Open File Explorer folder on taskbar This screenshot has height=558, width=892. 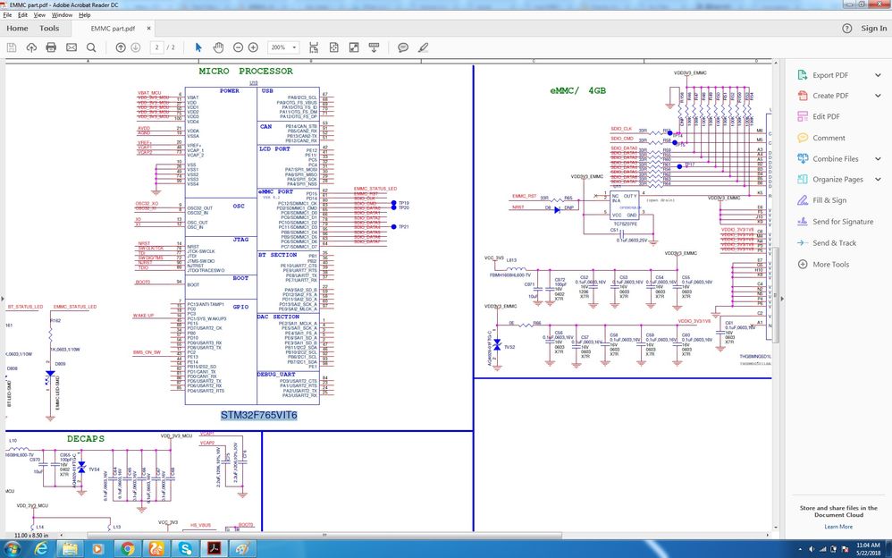(x=70, y=549)
